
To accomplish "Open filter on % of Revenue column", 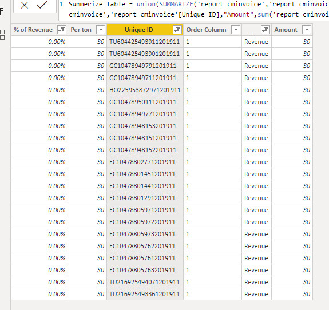I will tap(62, 30).
